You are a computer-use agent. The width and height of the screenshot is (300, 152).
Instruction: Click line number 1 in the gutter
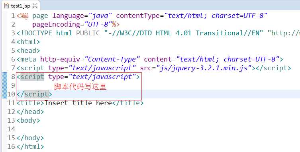[x=13, y=15]
